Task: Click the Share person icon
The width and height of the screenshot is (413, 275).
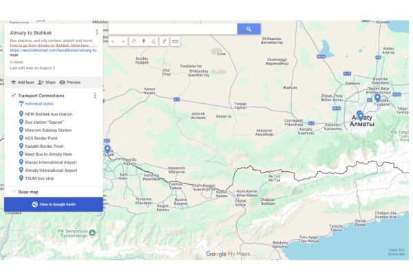Action: (41, 82)
